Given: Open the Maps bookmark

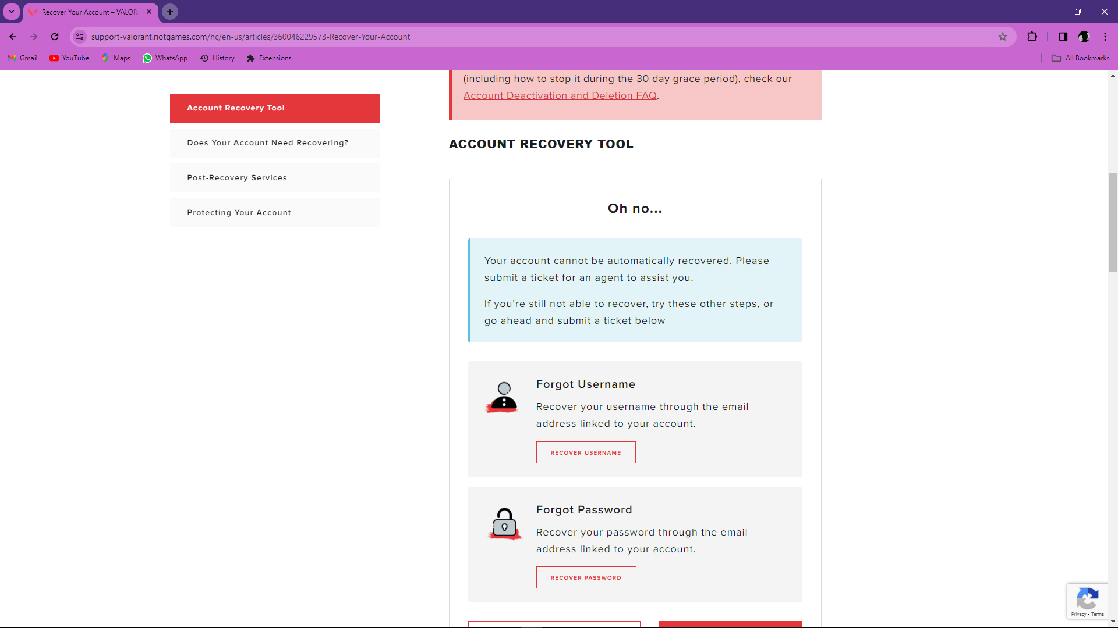Looking at the screenshot, I should point(115,58).
